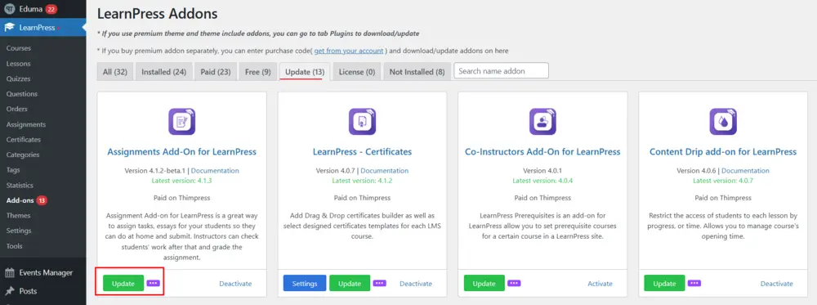Update the LearnPress Certificates add-on

[x=350, y=284]
